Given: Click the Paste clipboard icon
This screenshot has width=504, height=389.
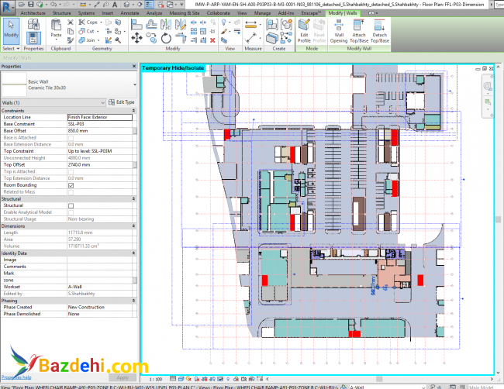Looking at the screenshot, I should click(x=56, y=29).
